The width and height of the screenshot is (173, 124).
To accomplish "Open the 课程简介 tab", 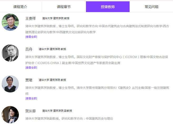I will click(20, 7).
